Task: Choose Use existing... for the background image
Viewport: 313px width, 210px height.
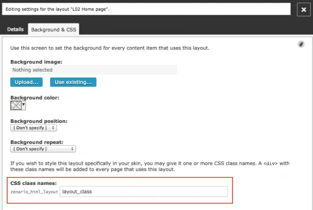Action: tap(73, 82)
